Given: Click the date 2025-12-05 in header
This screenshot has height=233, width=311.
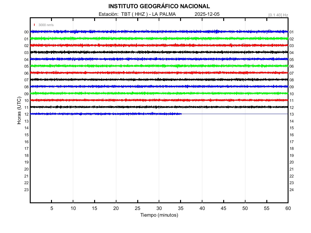Looking at the screenshot, I should point(207,14).
